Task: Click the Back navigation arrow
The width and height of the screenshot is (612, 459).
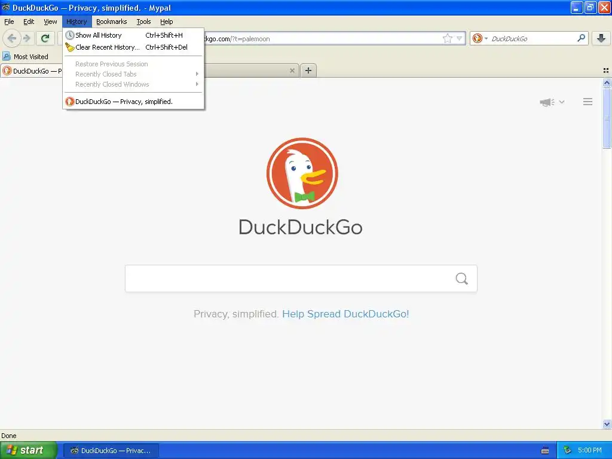Action: tap(12, 38)
